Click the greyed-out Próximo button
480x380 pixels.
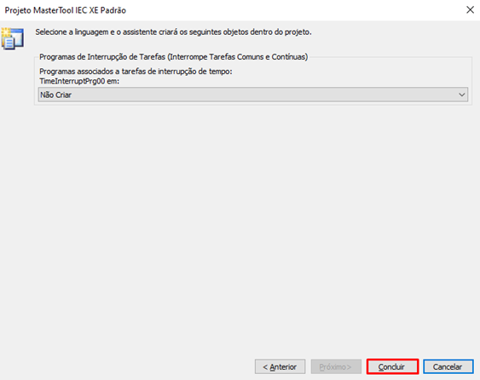[x=336, y=366]
